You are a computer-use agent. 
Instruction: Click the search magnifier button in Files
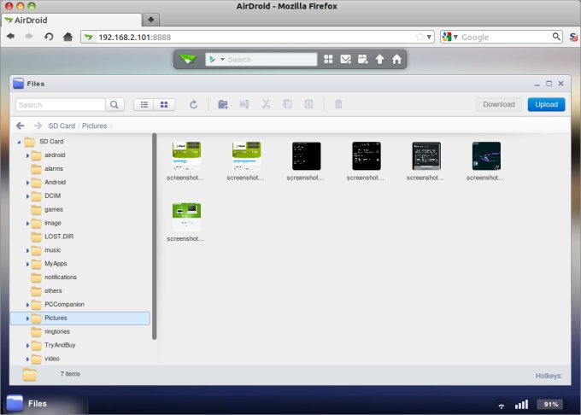pyautogui.click(x=115, y=104)
